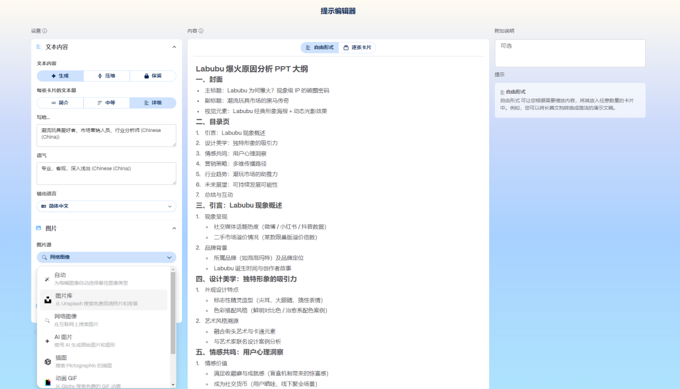Image resolution: width=680 pixels, height=389 pixels.
Task: Select the Unsplash 图片库 icon in dropdown
Action: [x=48, y=300]
